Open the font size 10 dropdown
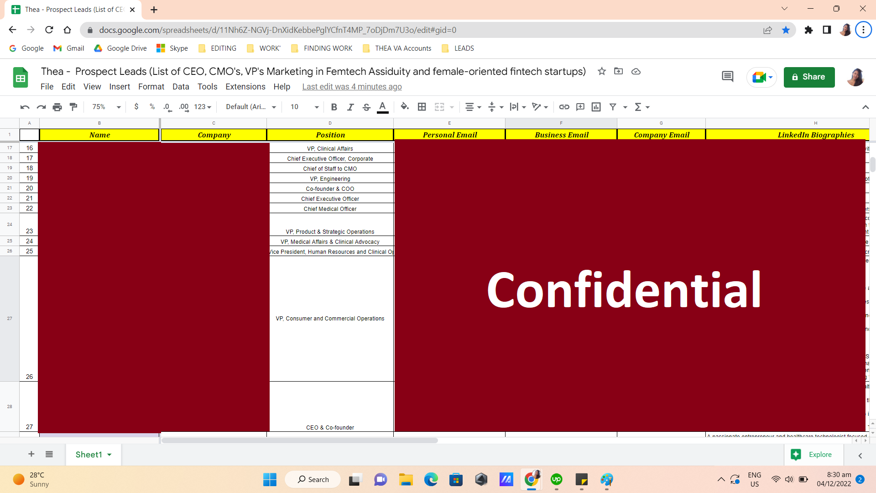This screenshot has width=876, height=493. [304, 107]
